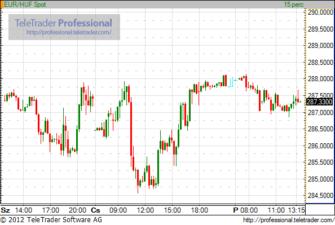Click the orange marker left of EUR/HUF title
Image resolution: width=335 pixels, height=225 pixels.
[2, 5]
